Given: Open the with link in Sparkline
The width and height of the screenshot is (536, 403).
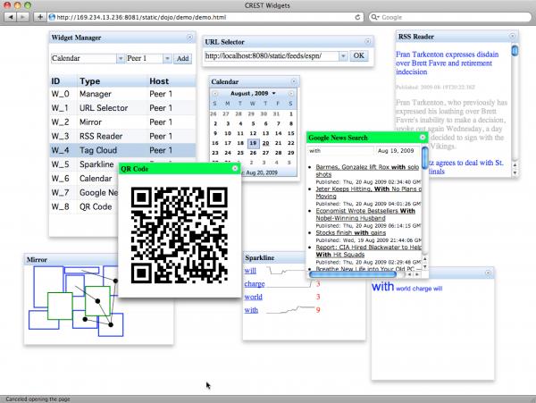Looking at the screenshot, I should tap(251, 310).
